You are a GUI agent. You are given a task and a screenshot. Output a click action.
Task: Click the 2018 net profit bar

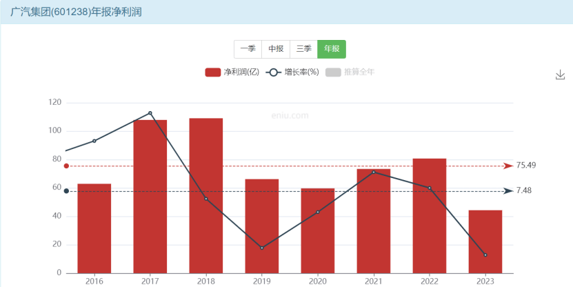point(205,196)
